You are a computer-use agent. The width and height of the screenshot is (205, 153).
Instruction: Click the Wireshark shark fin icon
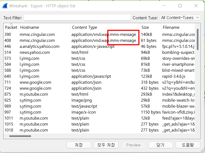pyautogui.click(x=5, y=6)
